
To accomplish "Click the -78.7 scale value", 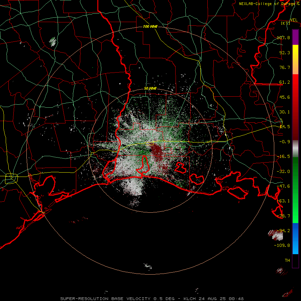I will tap(283, 216).
